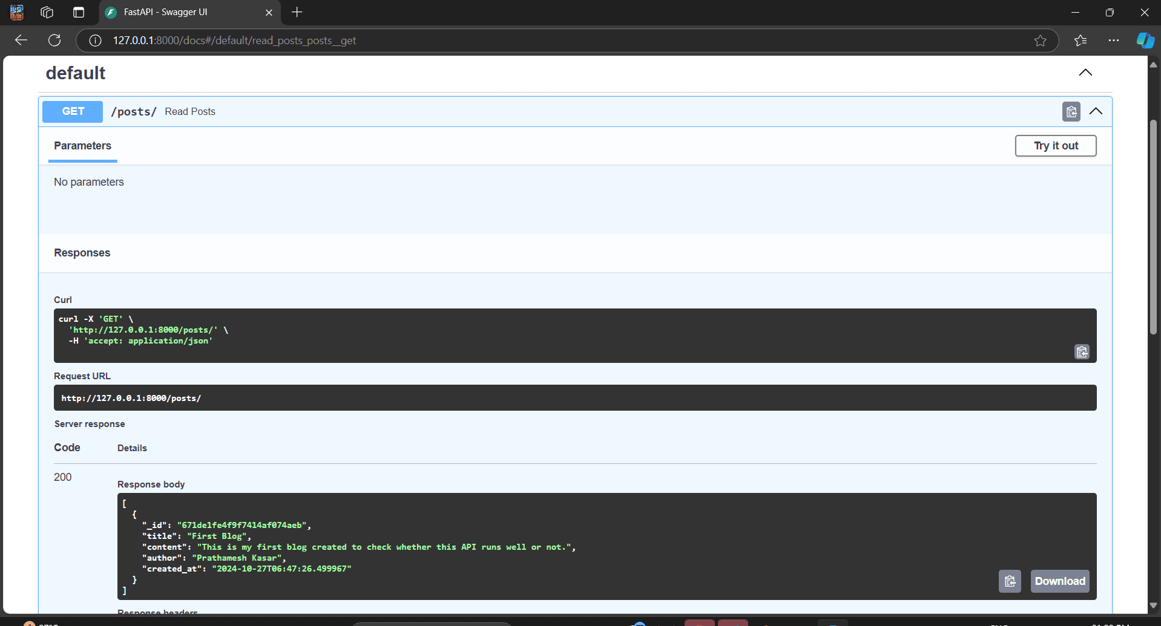Click the browser address bar URL

[x=234, y=41]
